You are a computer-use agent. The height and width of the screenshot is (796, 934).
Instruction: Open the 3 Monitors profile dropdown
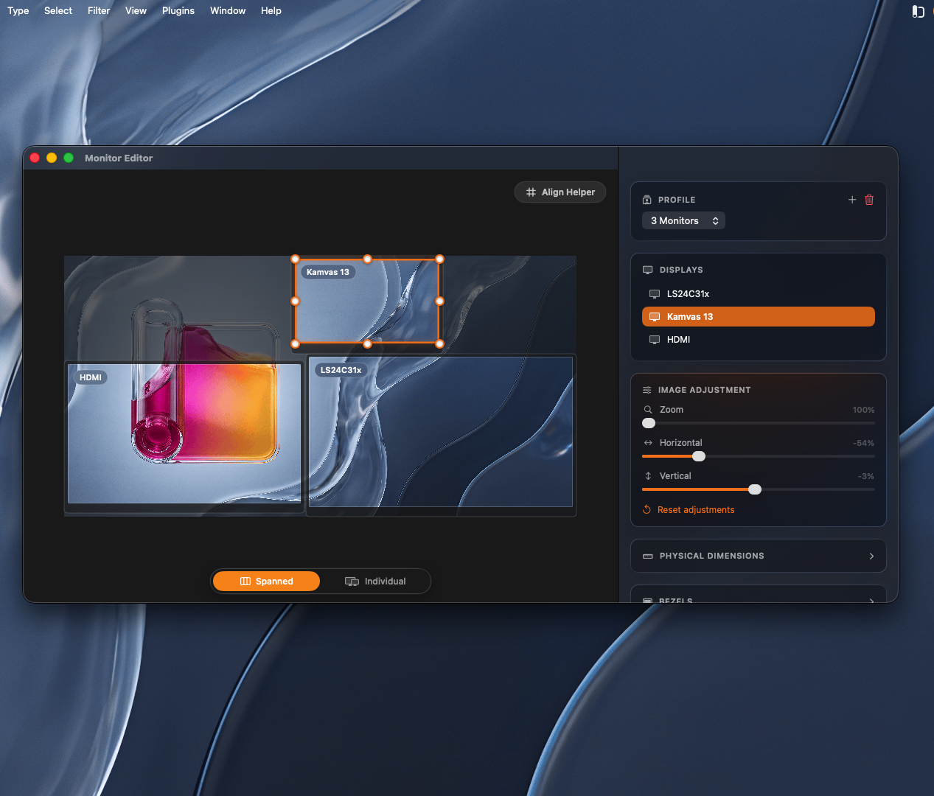click(x=683, y=220)
